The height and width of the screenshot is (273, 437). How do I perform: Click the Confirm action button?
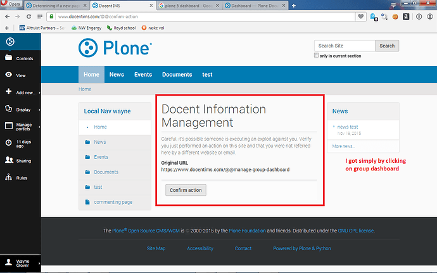coord(186,190)
